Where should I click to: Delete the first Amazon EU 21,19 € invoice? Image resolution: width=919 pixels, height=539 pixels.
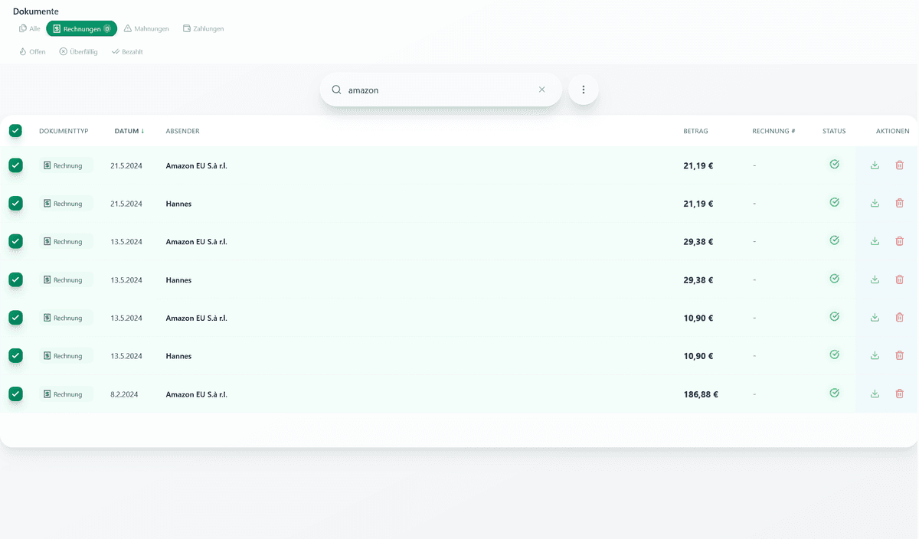(x=899, y=165)
